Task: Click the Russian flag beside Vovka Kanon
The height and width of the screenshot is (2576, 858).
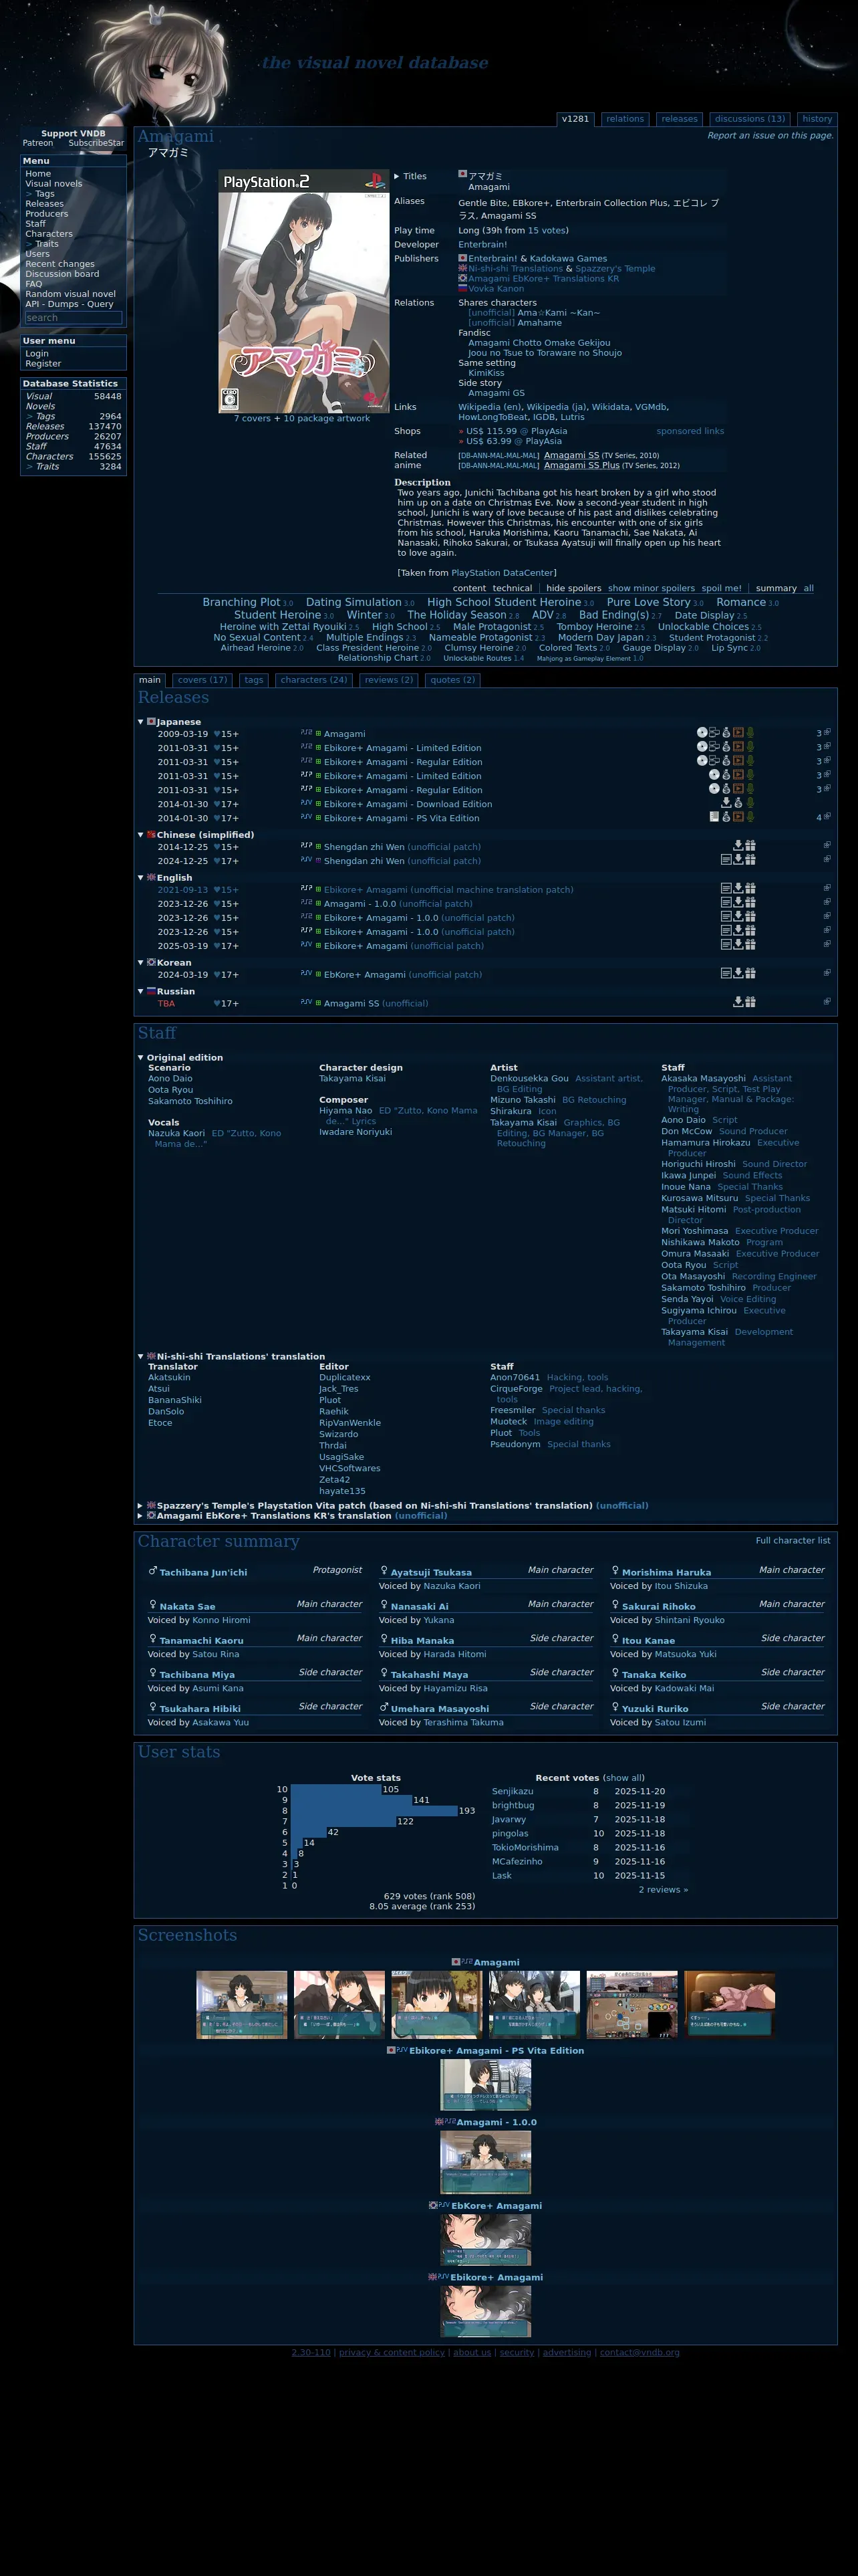Action: [x=462, y=288]
